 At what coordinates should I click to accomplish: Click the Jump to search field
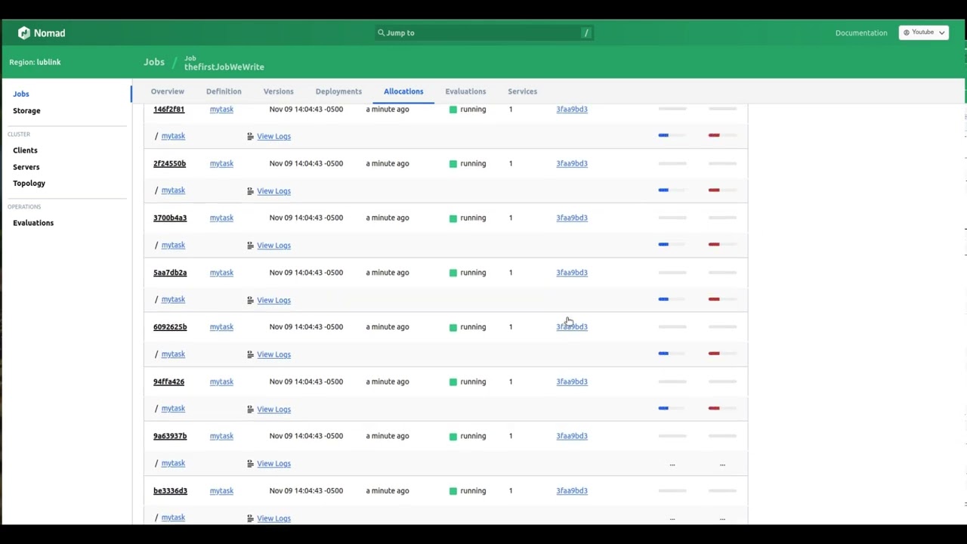pyautogui.click(x=483, y=33)
